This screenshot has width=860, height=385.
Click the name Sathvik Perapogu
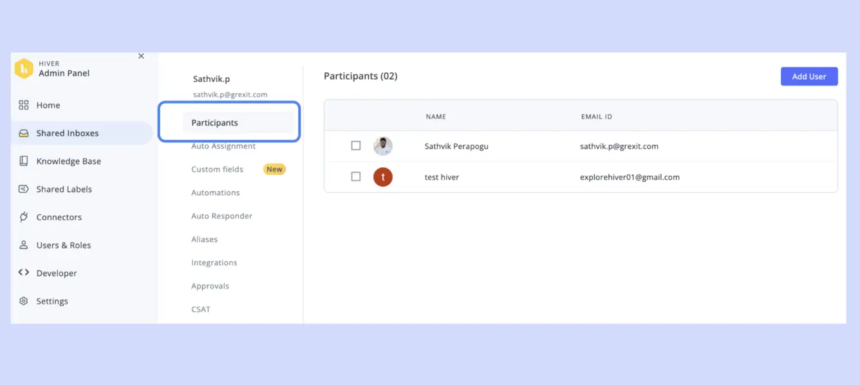tap(456, 146)
